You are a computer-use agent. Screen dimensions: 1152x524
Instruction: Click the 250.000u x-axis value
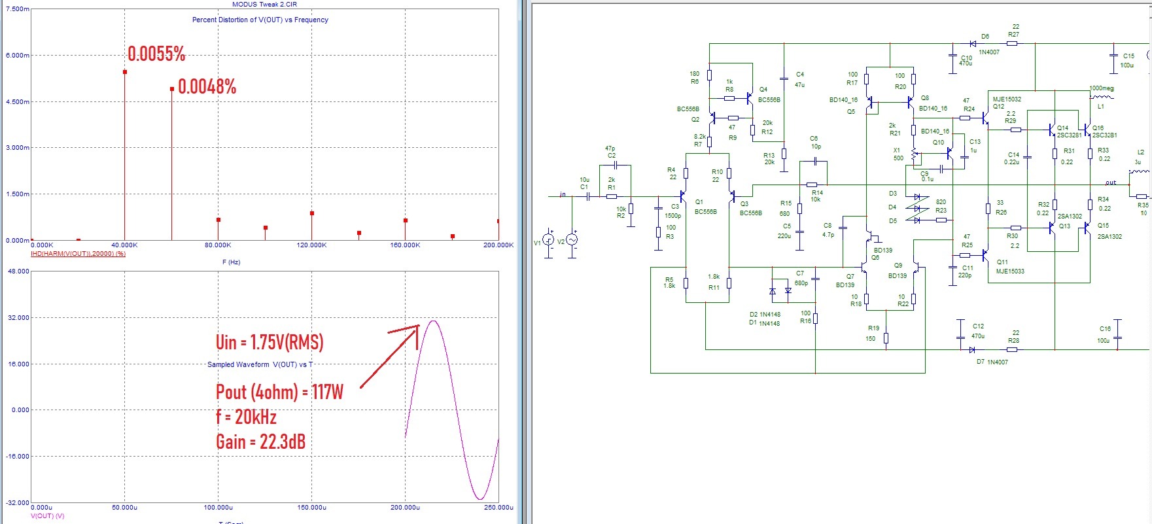tap(498, 508)
